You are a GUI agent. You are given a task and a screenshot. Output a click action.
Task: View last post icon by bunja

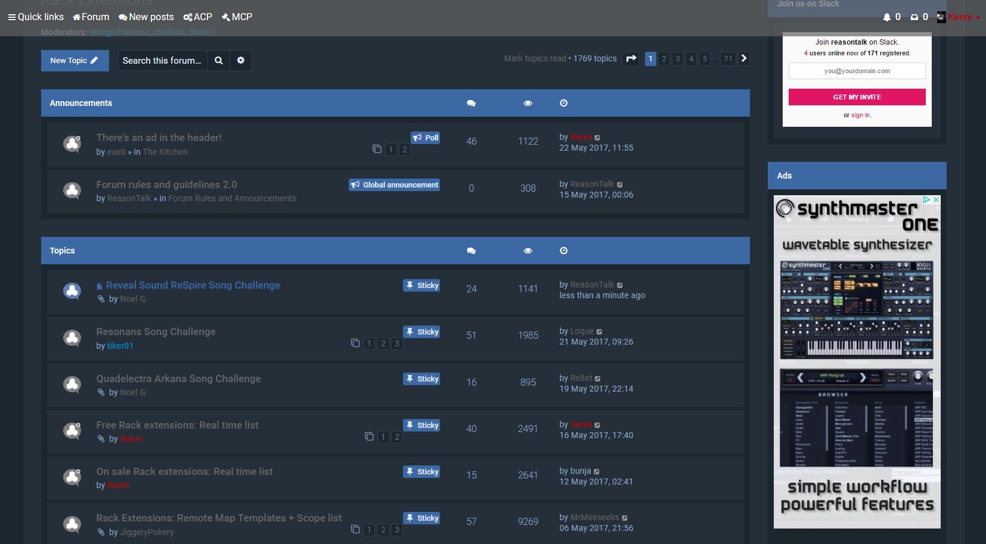pyautogui.click(x=597, y=471)
